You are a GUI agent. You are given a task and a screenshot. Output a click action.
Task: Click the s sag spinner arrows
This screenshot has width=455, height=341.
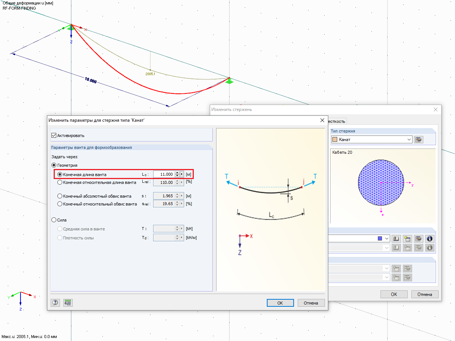(177, 196)
